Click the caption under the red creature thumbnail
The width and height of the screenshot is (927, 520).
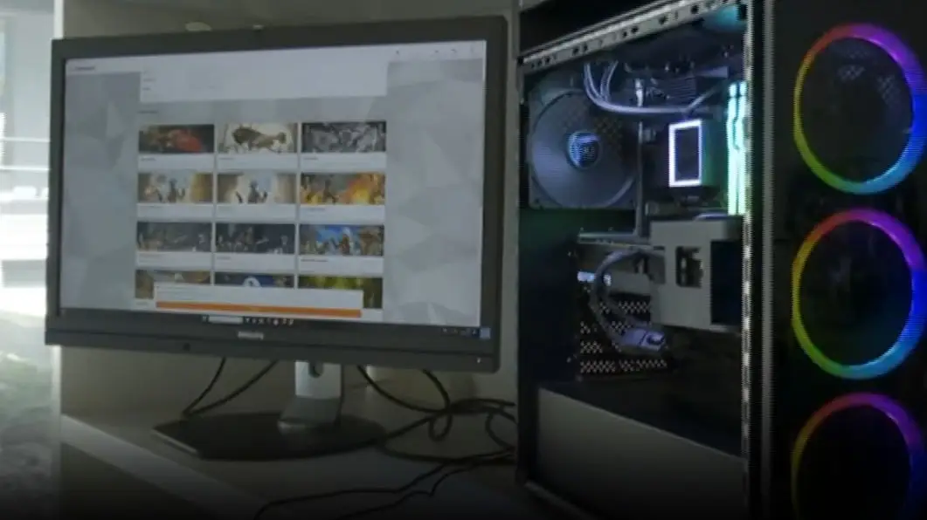tap(176, 161)
